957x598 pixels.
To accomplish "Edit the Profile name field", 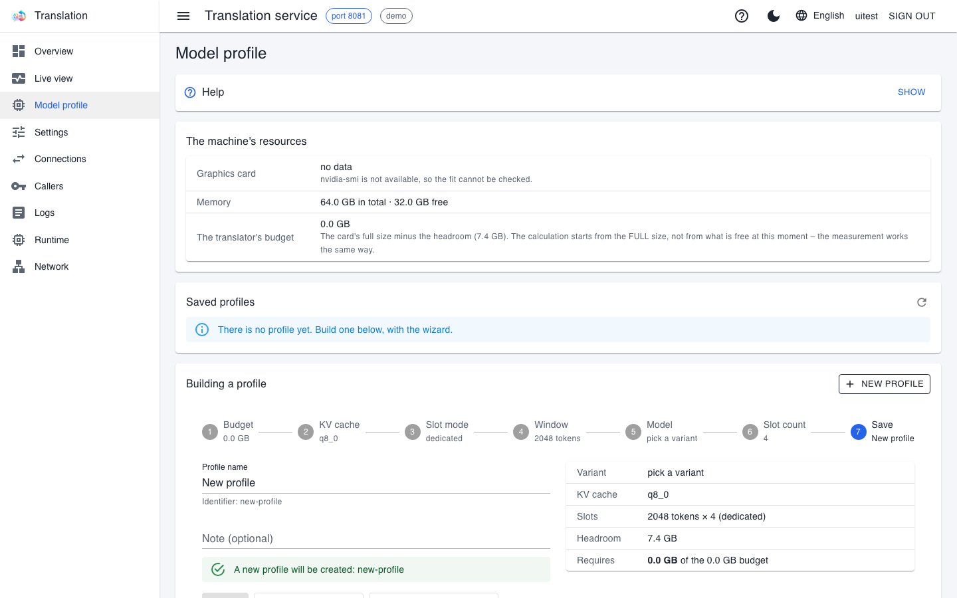I will coord(376,483).
